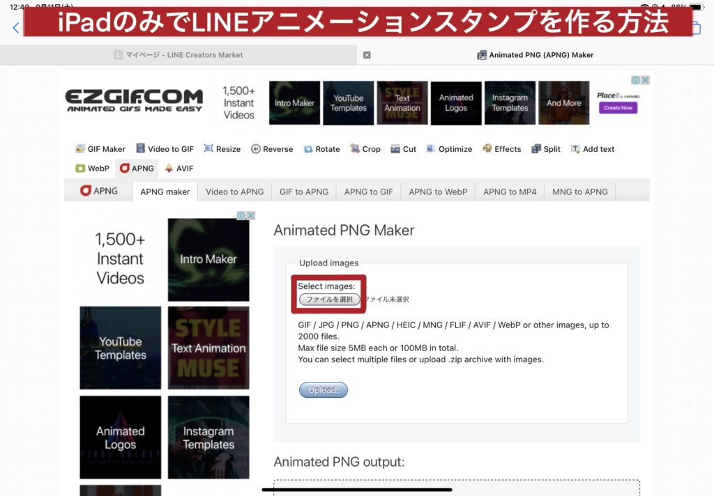Open the GIF Maker tool
This screenshot has height=496, width=714.
[100, 149]
